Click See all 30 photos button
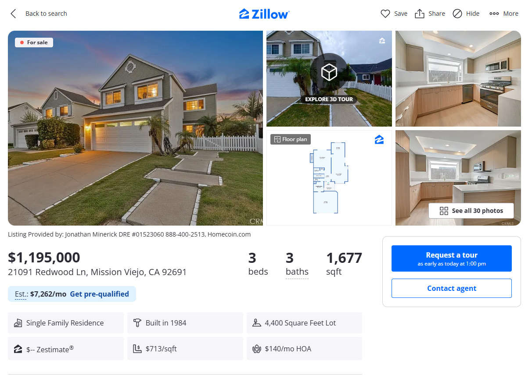The image size is (532, 382). point(471,211)
